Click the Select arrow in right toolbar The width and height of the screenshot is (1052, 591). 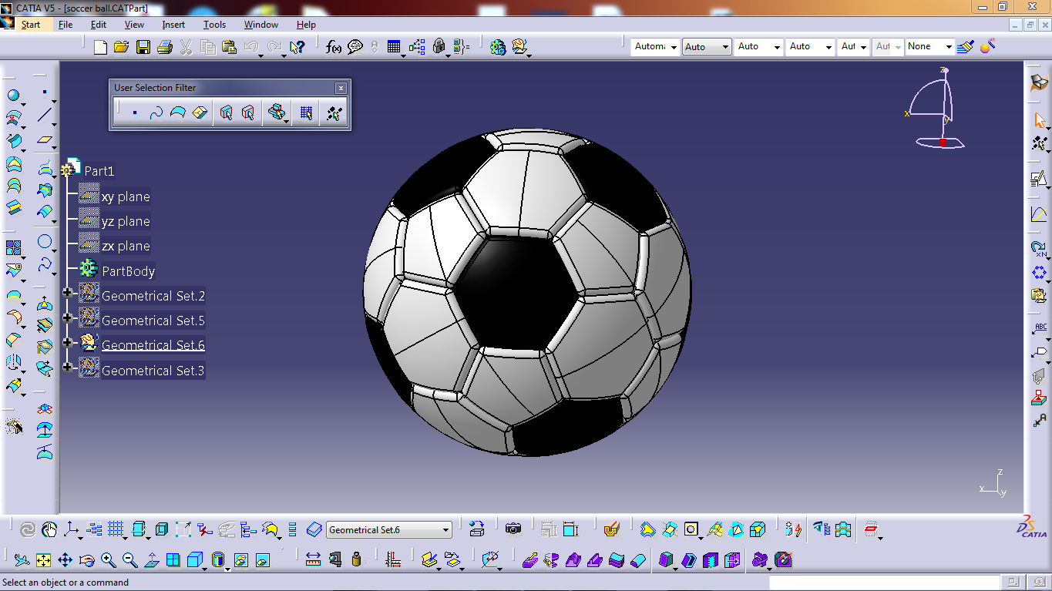(1040, 120)
